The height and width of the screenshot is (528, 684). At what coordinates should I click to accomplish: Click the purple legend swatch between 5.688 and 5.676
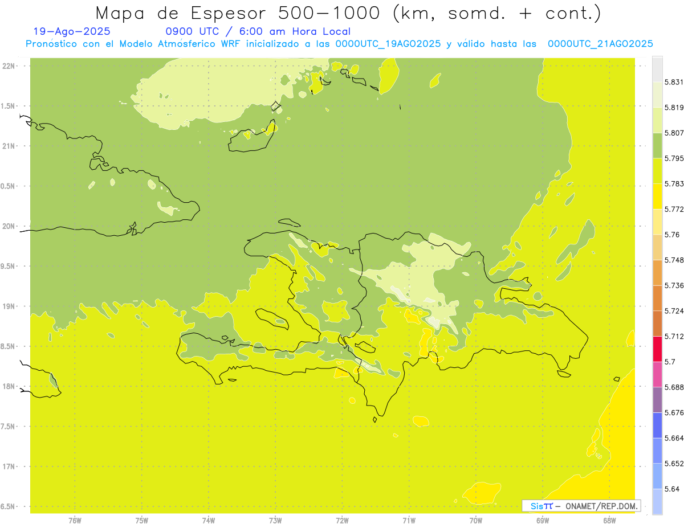pos(658,400)
